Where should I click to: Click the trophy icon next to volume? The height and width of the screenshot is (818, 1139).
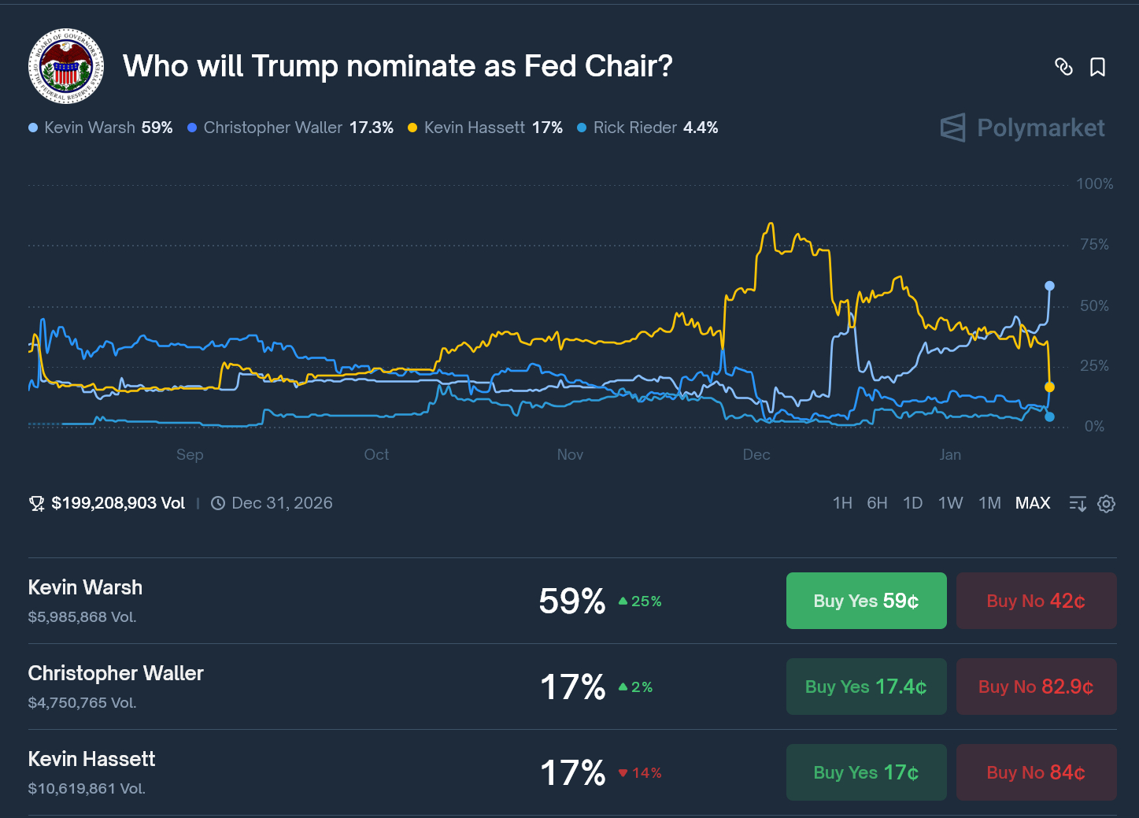pyautogui.click(x=36, y=502)
